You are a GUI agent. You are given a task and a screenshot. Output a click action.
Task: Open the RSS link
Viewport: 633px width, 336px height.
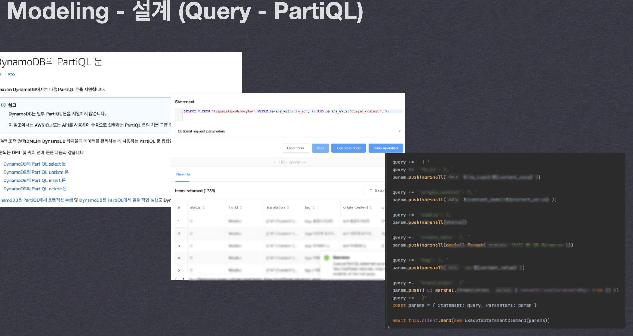point(12,74)
